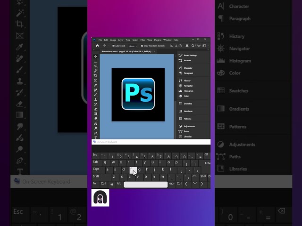The width and height of the screenshot is (302, 226).
Task: Select the Eyedropper tool
Action: coord(95,85)
